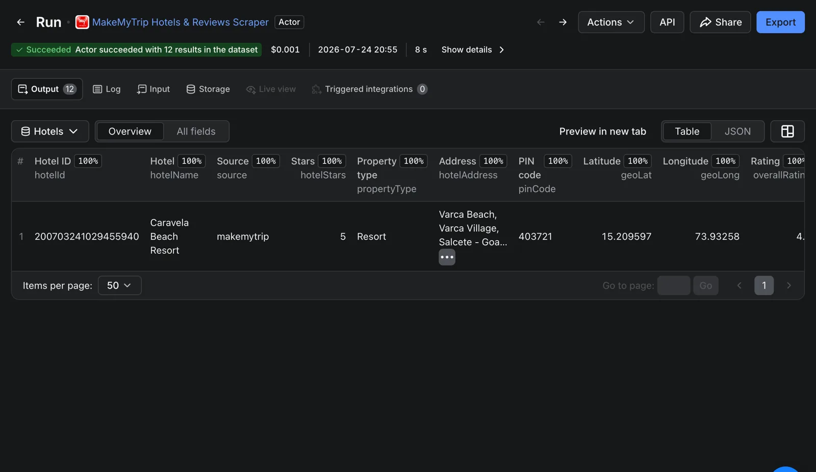Image resolution: width=816 pixels, height=472 pixels.
Task: Click hotel ID 200703241029455940 cell
Action: tap(87, 237)
